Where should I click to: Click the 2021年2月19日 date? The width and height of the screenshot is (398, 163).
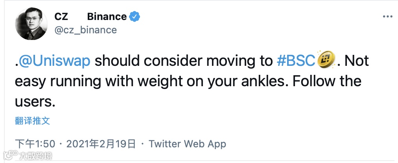101,144
